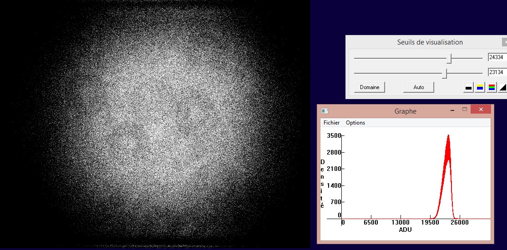The width and height of the screenshot is (507, 250).
Task: Open the Fichier menu in Graphe
Action: pos(331,123)
